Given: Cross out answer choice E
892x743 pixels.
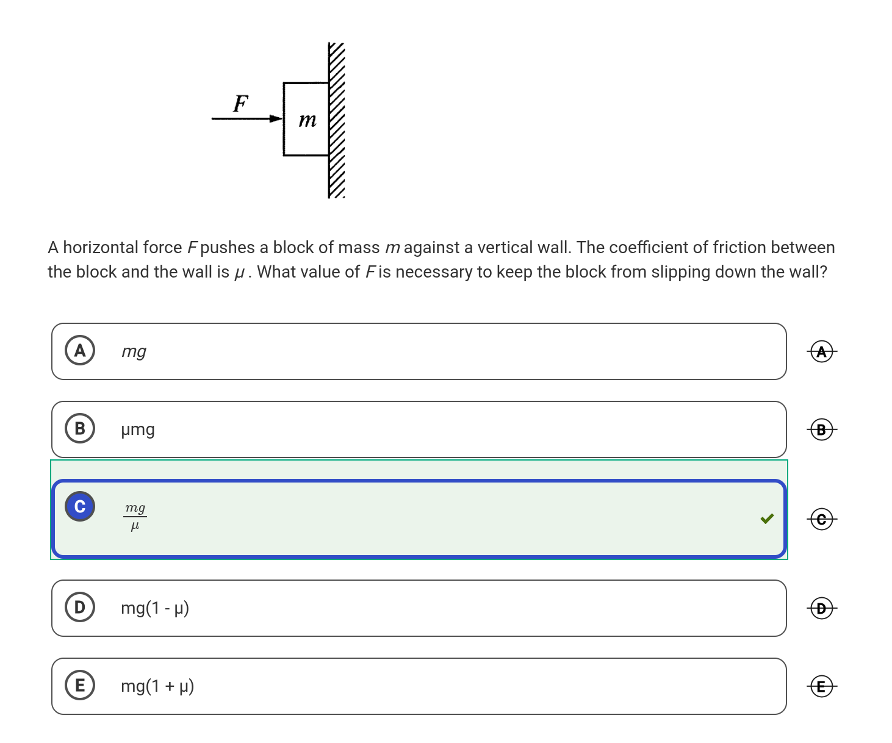Looking at the screenshot, I should pos(821,686).
